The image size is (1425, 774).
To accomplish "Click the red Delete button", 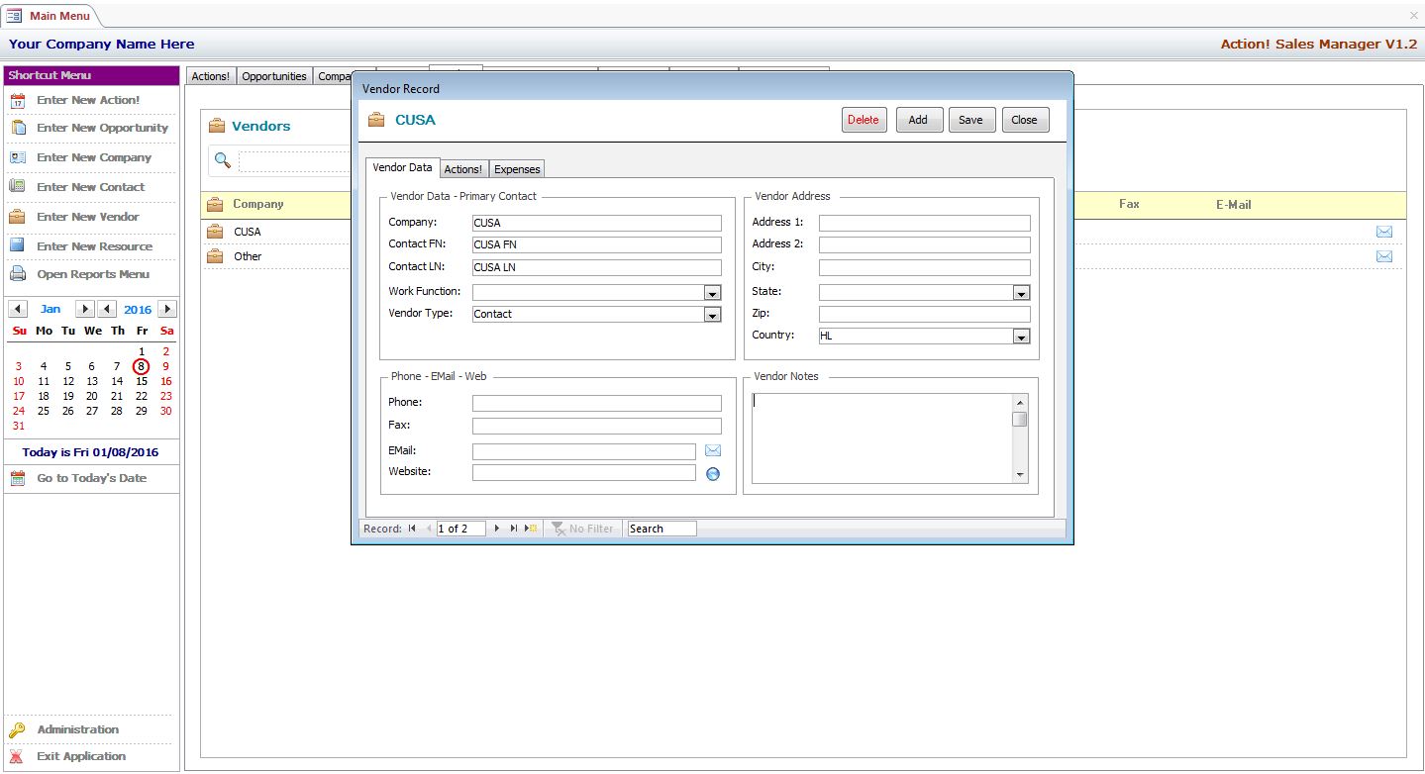I will click(864, 120).
